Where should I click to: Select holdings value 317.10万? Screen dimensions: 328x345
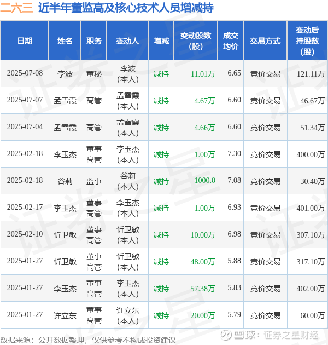[x=311, y=262]
